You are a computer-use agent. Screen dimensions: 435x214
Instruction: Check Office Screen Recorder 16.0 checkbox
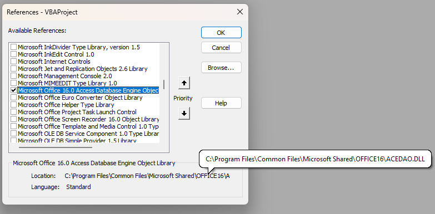point(13,119)
